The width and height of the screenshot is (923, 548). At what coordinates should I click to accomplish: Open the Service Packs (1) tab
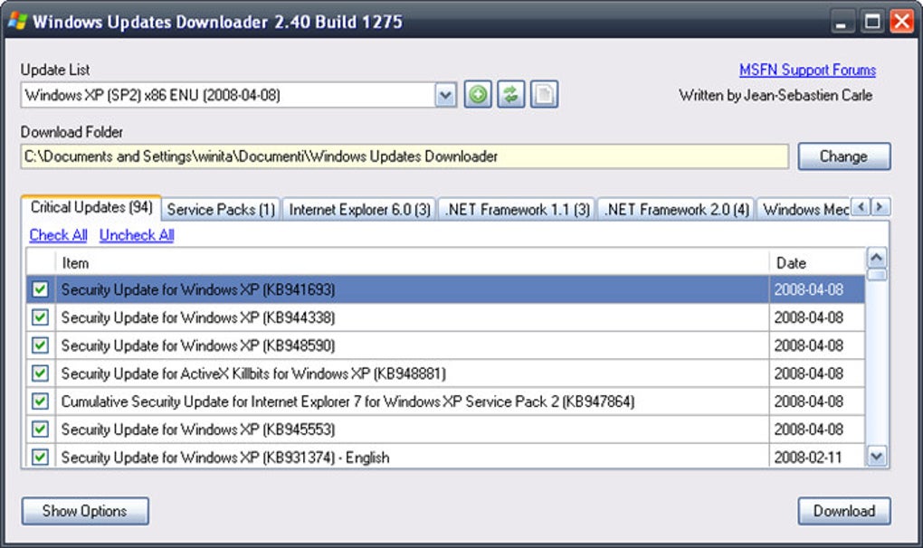(x=221, y=210)
